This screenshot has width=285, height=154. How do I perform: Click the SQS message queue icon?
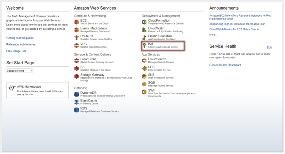[x=144, y=84]
